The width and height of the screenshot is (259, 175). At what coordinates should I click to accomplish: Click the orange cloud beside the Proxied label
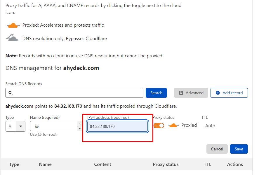pos(173,126)
